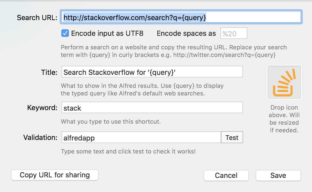Focus the Title text field
Viewport: 312px width, 192px height.
pyautogui.click(x=152, y=72)
